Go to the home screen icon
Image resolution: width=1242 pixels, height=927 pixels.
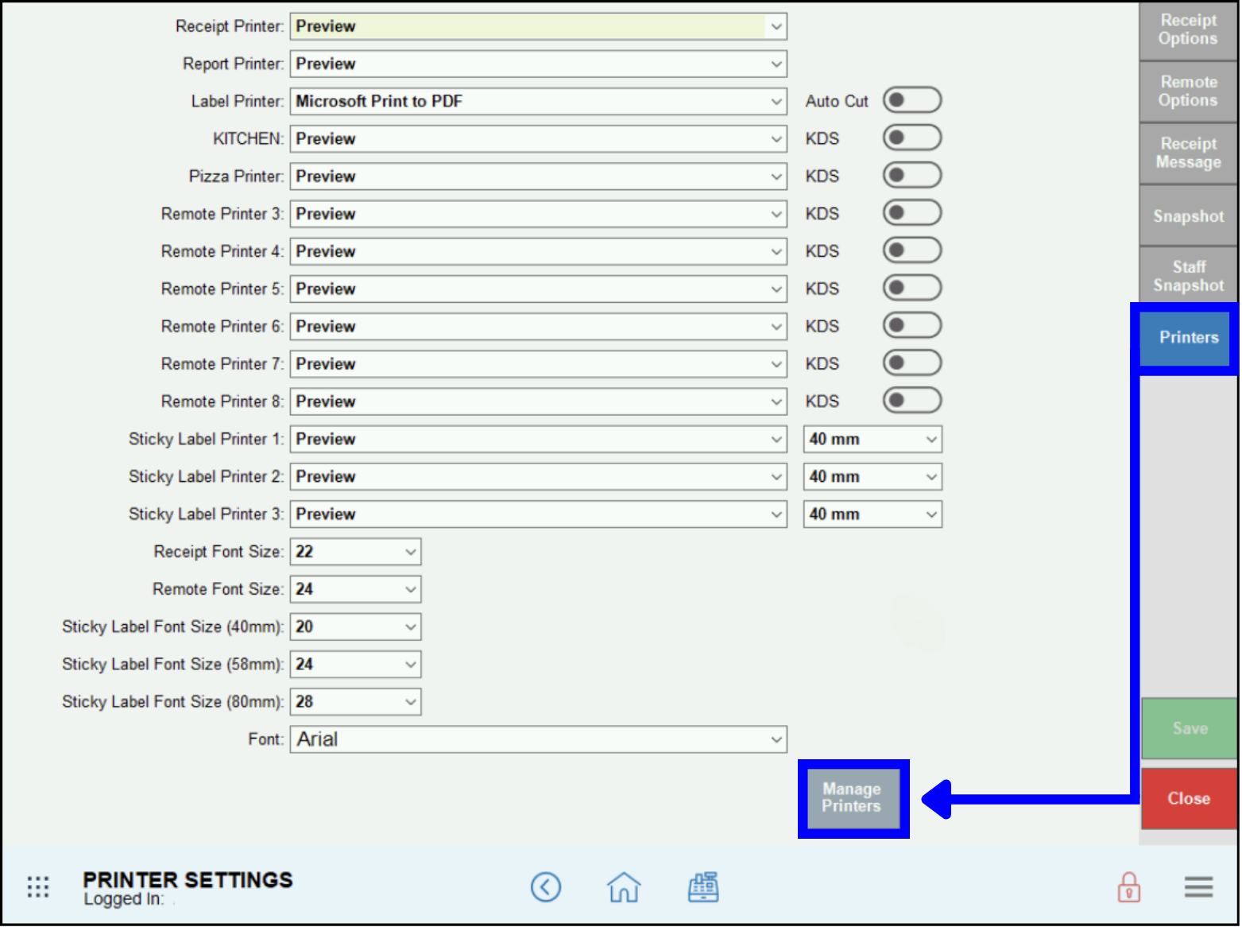tap(624, 886)
